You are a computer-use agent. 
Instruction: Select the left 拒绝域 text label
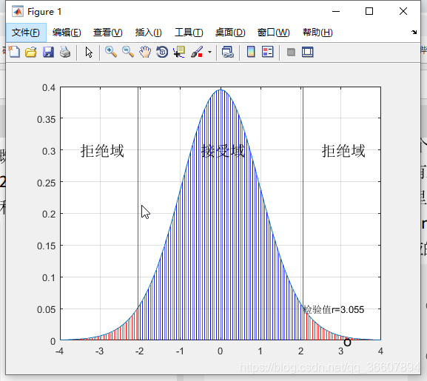[102, 151]
